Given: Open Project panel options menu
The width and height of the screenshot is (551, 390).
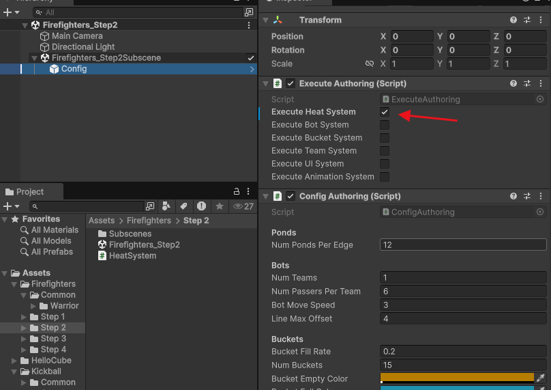Looking at the screenshot, I should click(248, 191).
